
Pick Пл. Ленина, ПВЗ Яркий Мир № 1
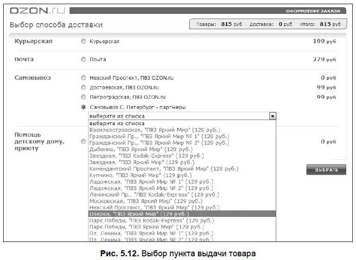182,233
